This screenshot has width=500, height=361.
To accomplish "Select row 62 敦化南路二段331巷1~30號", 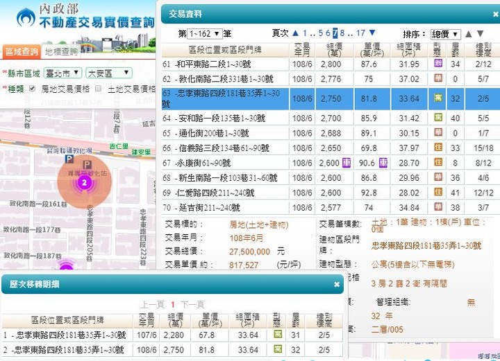I will [331, 78].
